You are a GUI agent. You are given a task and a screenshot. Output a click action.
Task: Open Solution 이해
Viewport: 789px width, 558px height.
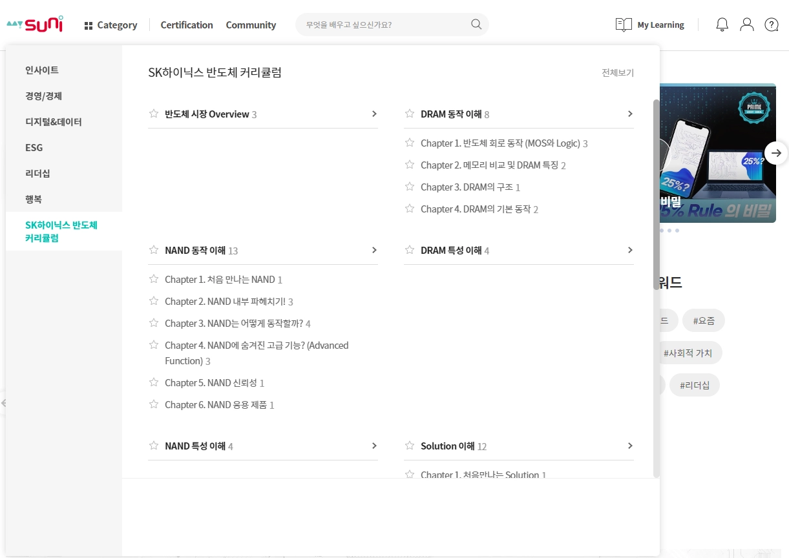pos(448,446)
